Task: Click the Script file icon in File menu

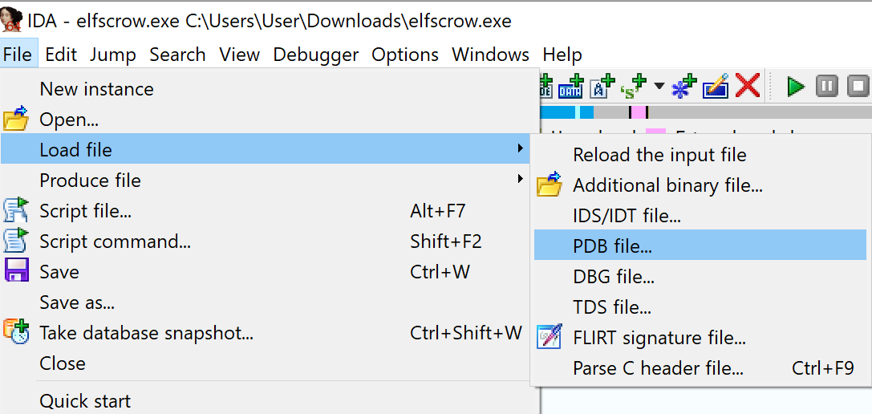Action: click(15, 211)
